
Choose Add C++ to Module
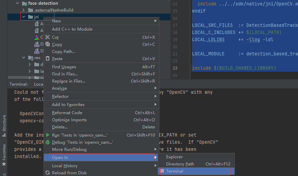click(72, 29)
